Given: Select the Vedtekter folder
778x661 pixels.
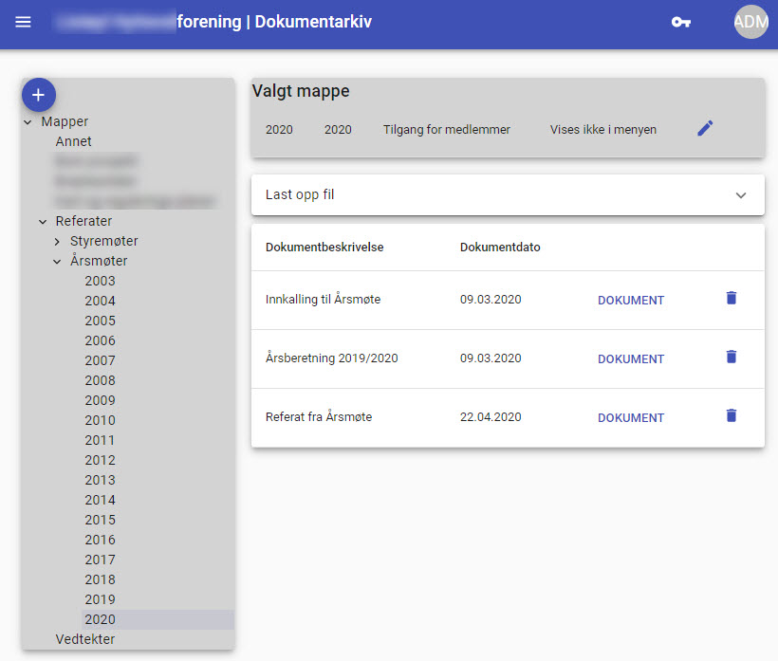Looking at the screenshot, I should click(84, 639).
